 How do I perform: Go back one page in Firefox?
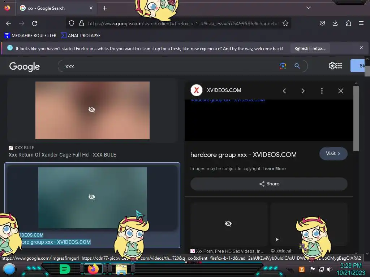coord(9,23)
